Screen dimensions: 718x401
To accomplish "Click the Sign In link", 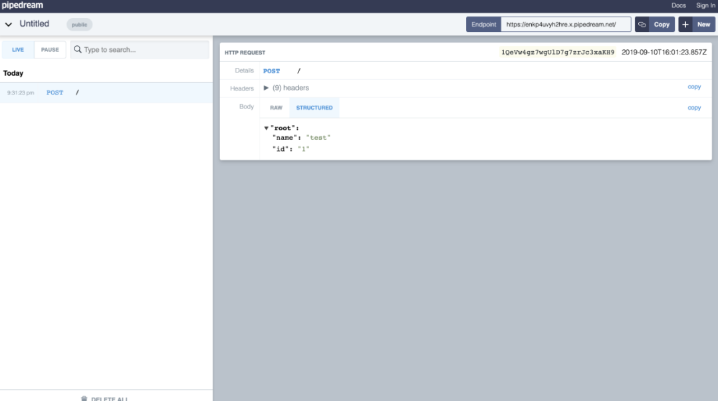I will pos(705,5).
